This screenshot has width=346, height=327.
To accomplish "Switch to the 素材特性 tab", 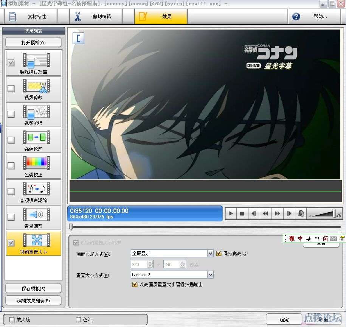I will [31, 17].
